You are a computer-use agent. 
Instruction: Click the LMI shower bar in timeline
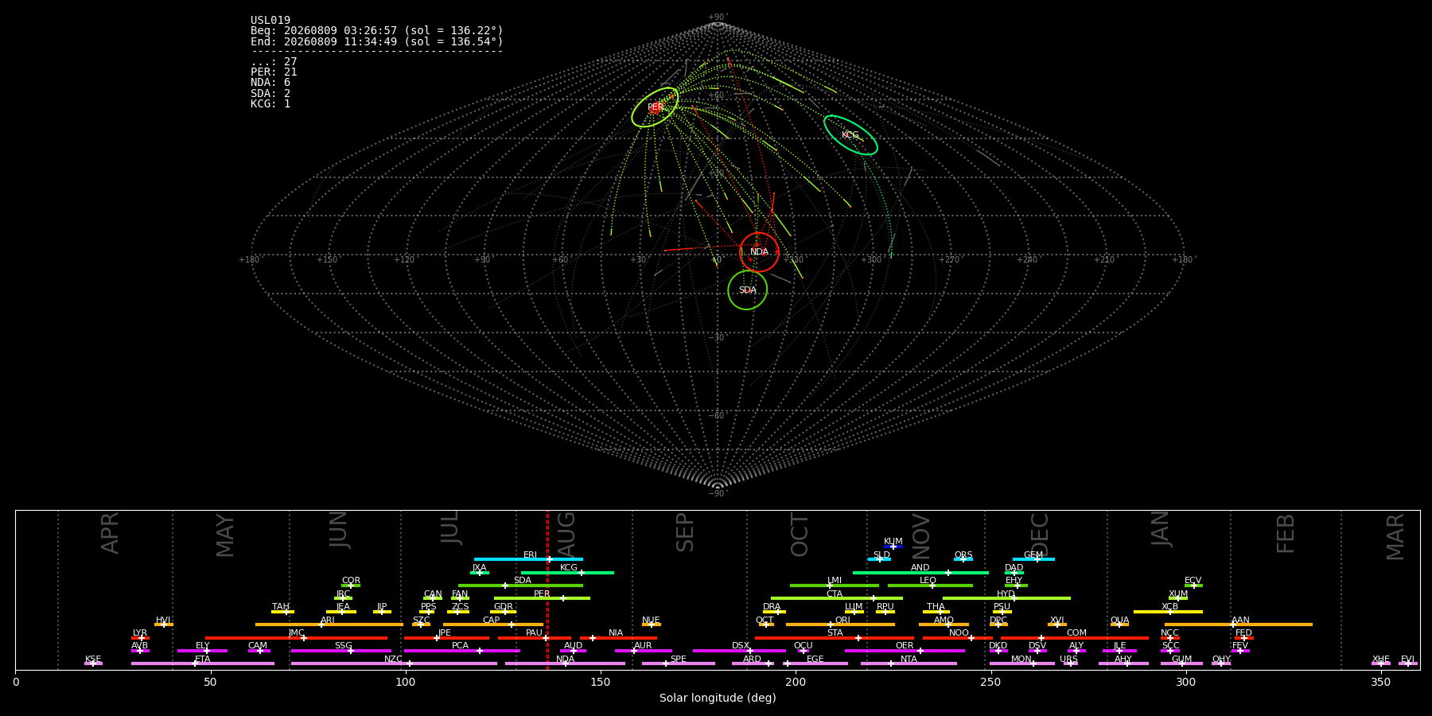tap(835, 586)
